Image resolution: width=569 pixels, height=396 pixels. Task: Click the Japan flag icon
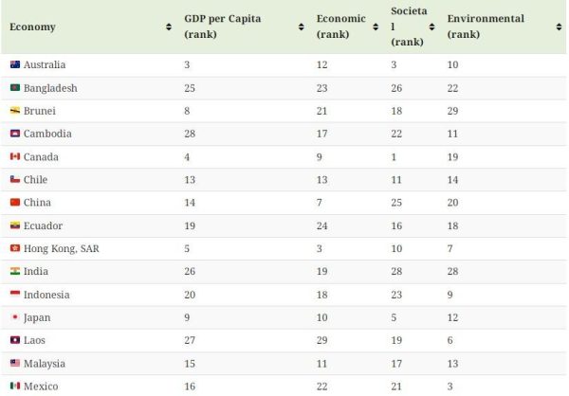[15, 317]
